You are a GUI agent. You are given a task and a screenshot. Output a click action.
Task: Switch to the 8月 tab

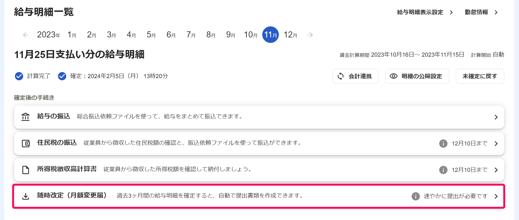tap(211, 35)
